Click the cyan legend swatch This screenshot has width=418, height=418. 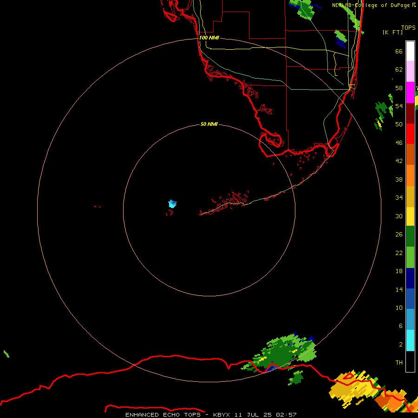pyautogui.click(x=410, y=340)
